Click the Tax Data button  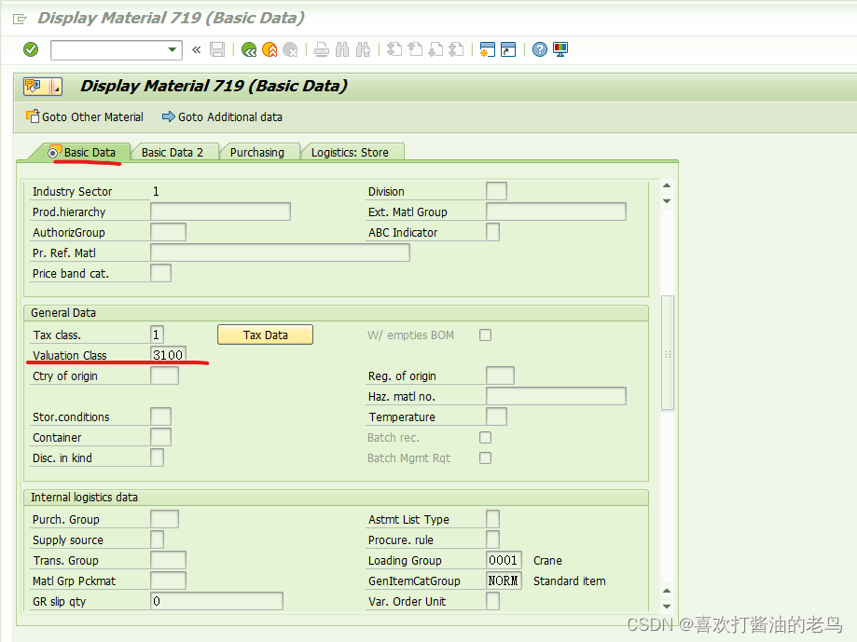[x=265, y=335]
